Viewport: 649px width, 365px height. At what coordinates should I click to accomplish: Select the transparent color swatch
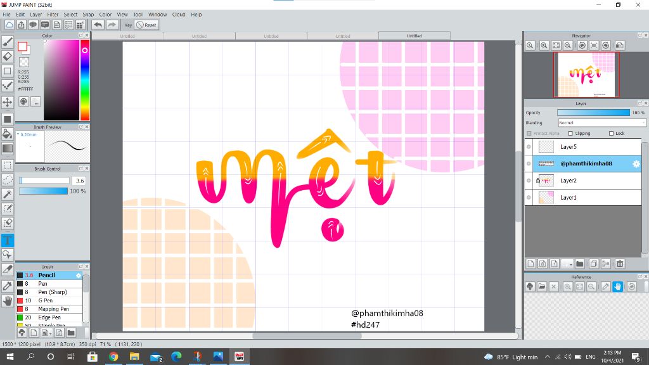tap(24, 62)
